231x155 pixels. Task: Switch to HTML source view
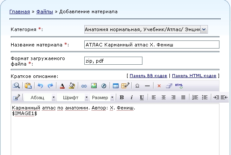click(x=179, y=86)
